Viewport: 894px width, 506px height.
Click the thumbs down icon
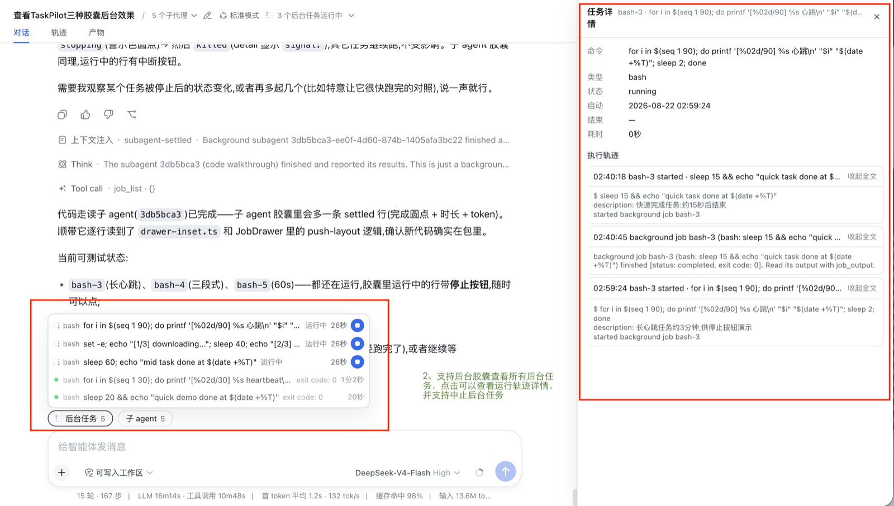coord(108,114)
